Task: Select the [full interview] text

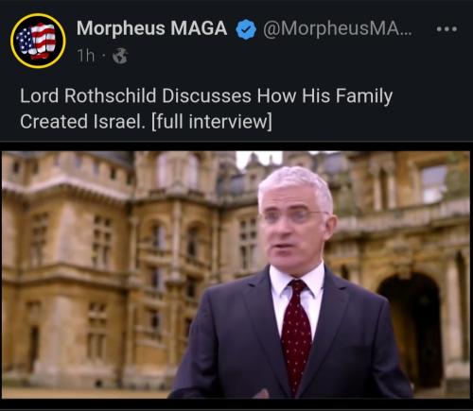Action: [x=212, y=122]
